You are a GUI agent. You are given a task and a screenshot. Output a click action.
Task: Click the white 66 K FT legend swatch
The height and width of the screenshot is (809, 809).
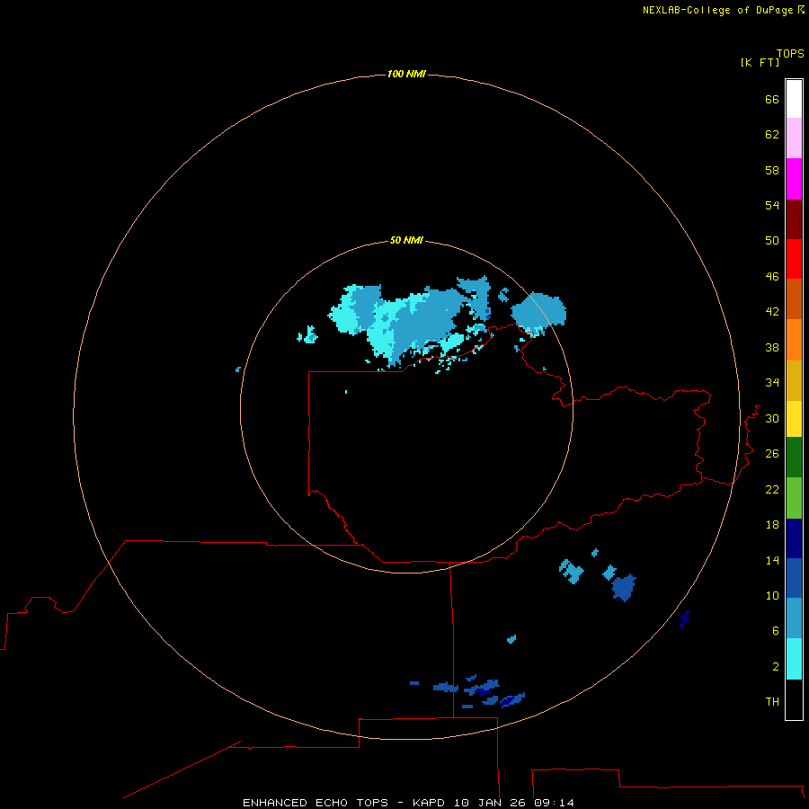(794, 99)
